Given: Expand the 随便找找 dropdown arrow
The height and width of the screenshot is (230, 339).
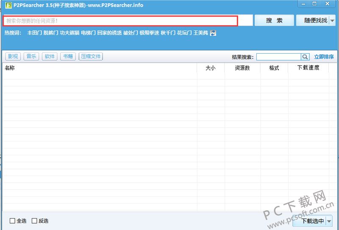Looking at the screenshot, I should click(332, 21).
